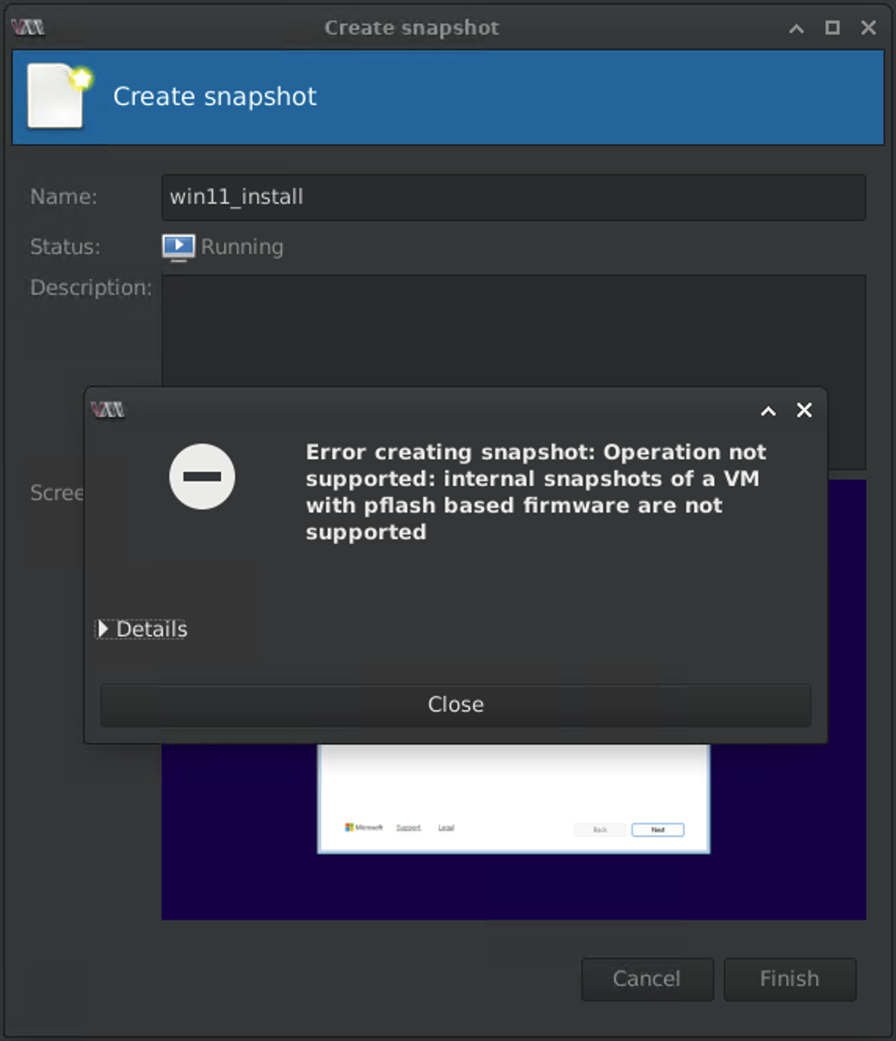Screen dimensions: 896x1041
Task: Shade the Create snapshot window with caret
Action: coord(797,28)
